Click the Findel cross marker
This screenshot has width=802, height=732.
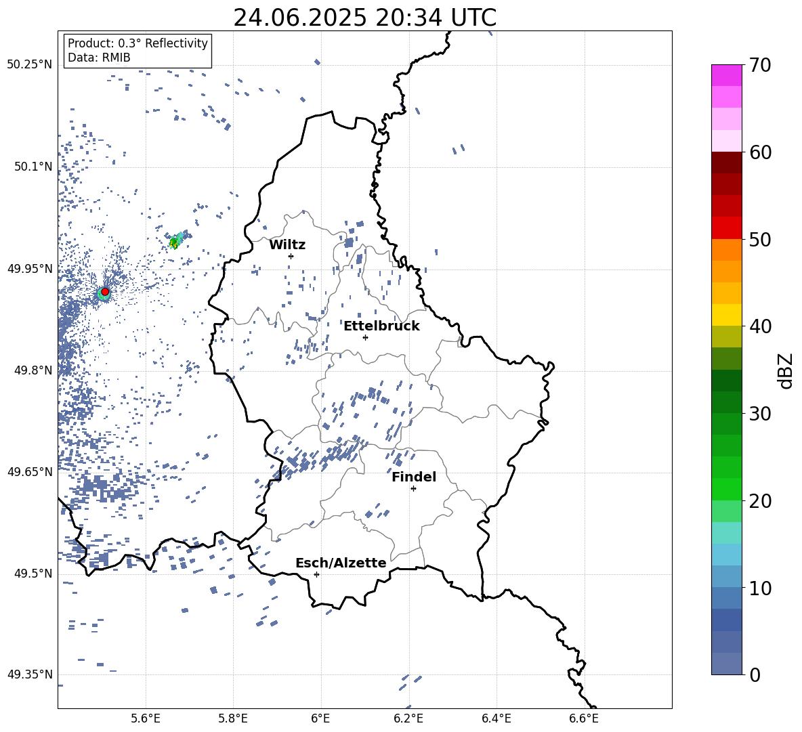pos(413,489)
